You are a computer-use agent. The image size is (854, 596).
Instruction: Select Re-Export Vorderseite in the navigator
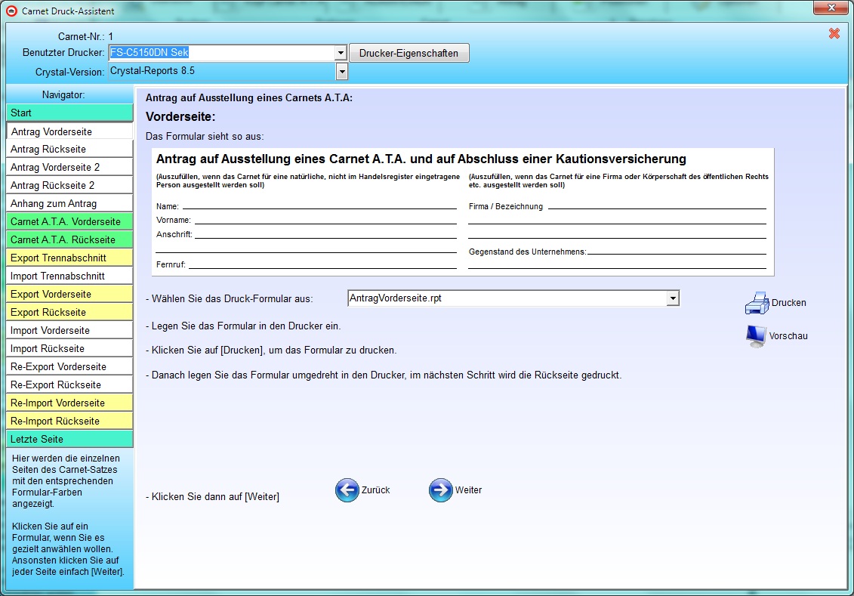(69, 366)
